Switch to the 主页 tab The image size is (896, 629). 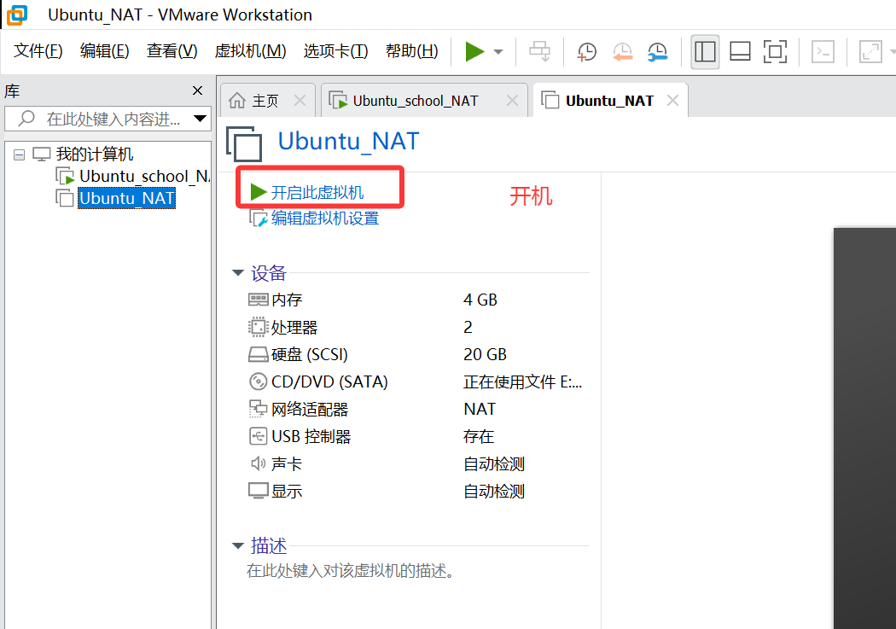pos(265,101)
